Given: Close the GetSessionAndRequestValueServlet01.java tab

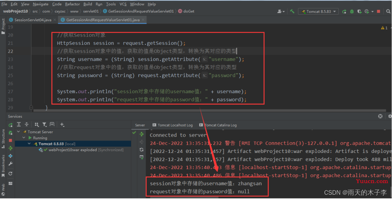Looking at the screenshot, I should [x=143, y=20].
